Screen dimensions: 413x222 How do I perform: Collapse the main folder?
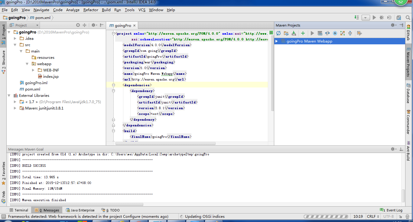21,51
